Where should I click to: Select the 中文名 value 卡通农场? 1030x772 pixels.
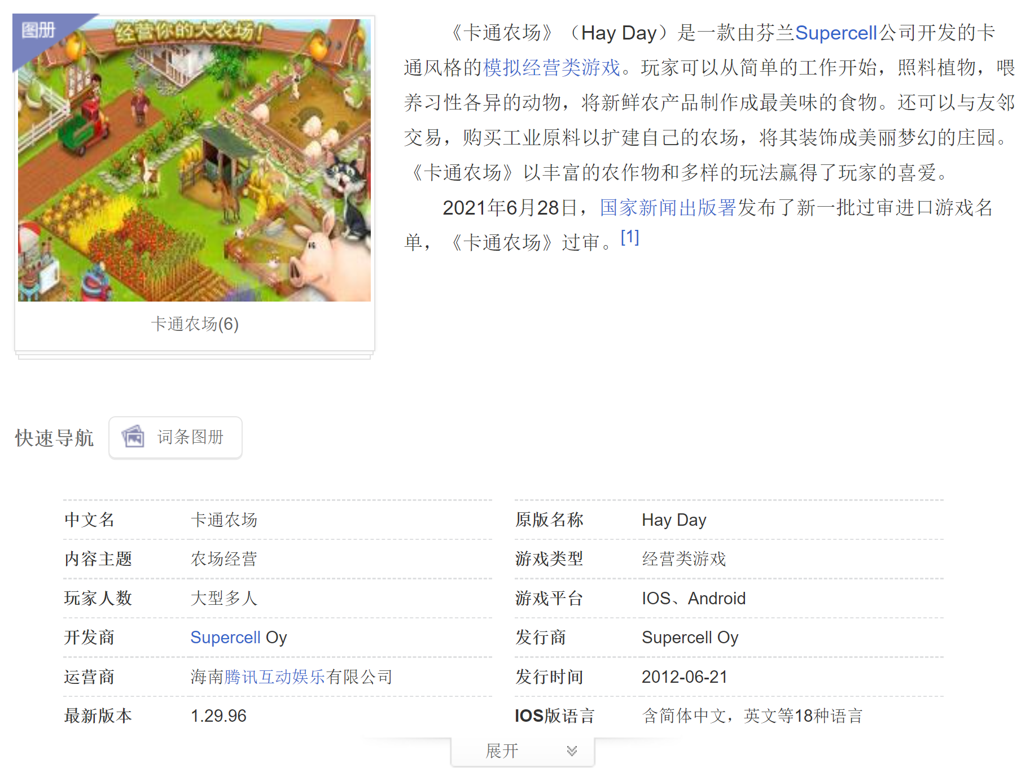tap(224, 520)
